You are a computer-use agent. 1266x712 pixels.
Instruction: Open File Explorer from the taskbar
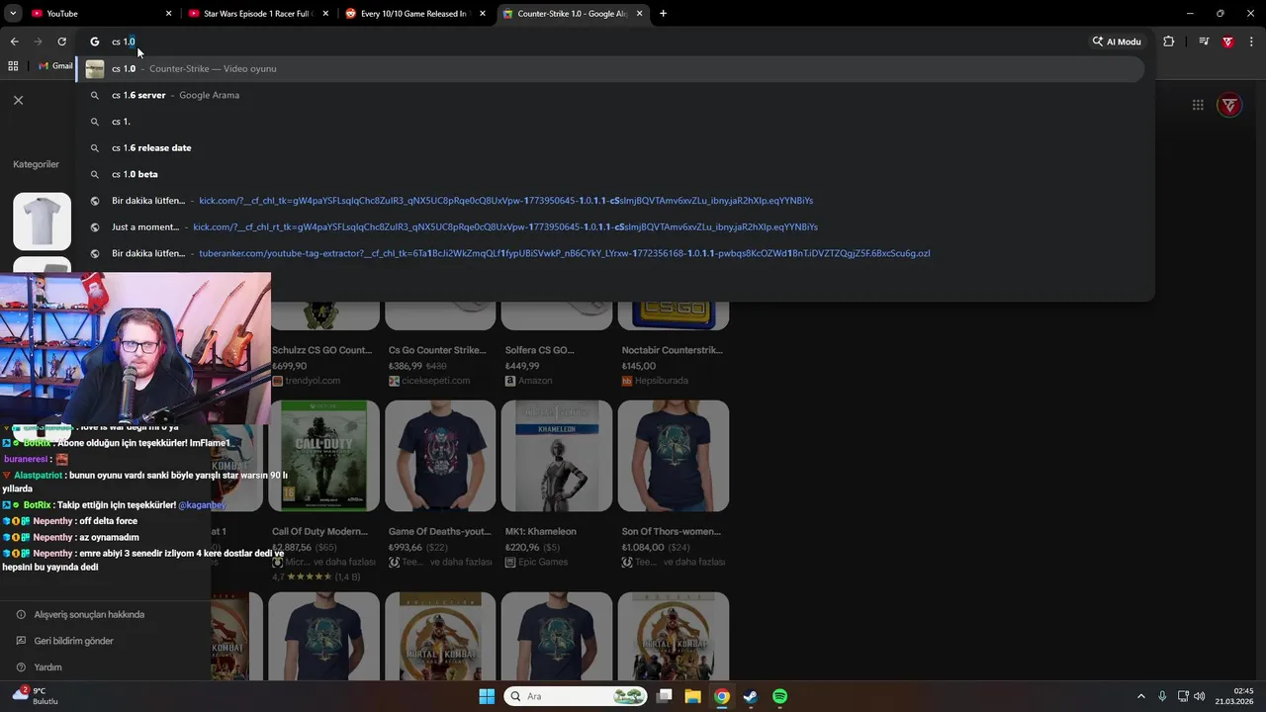pos(693,696)
